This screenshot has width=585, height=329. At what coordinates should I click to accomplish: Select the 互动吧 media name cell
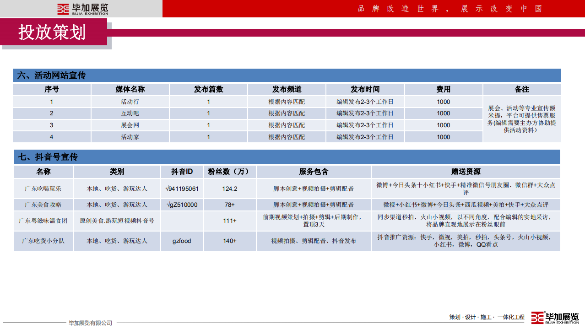(x=130, y=113)
